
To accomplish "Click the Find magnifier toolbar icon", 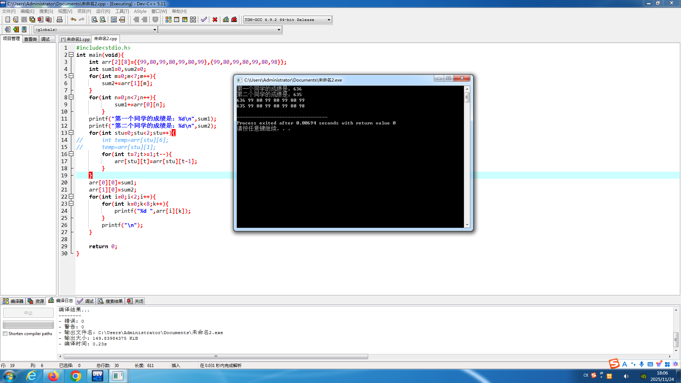I will click(x=94, y=20).
